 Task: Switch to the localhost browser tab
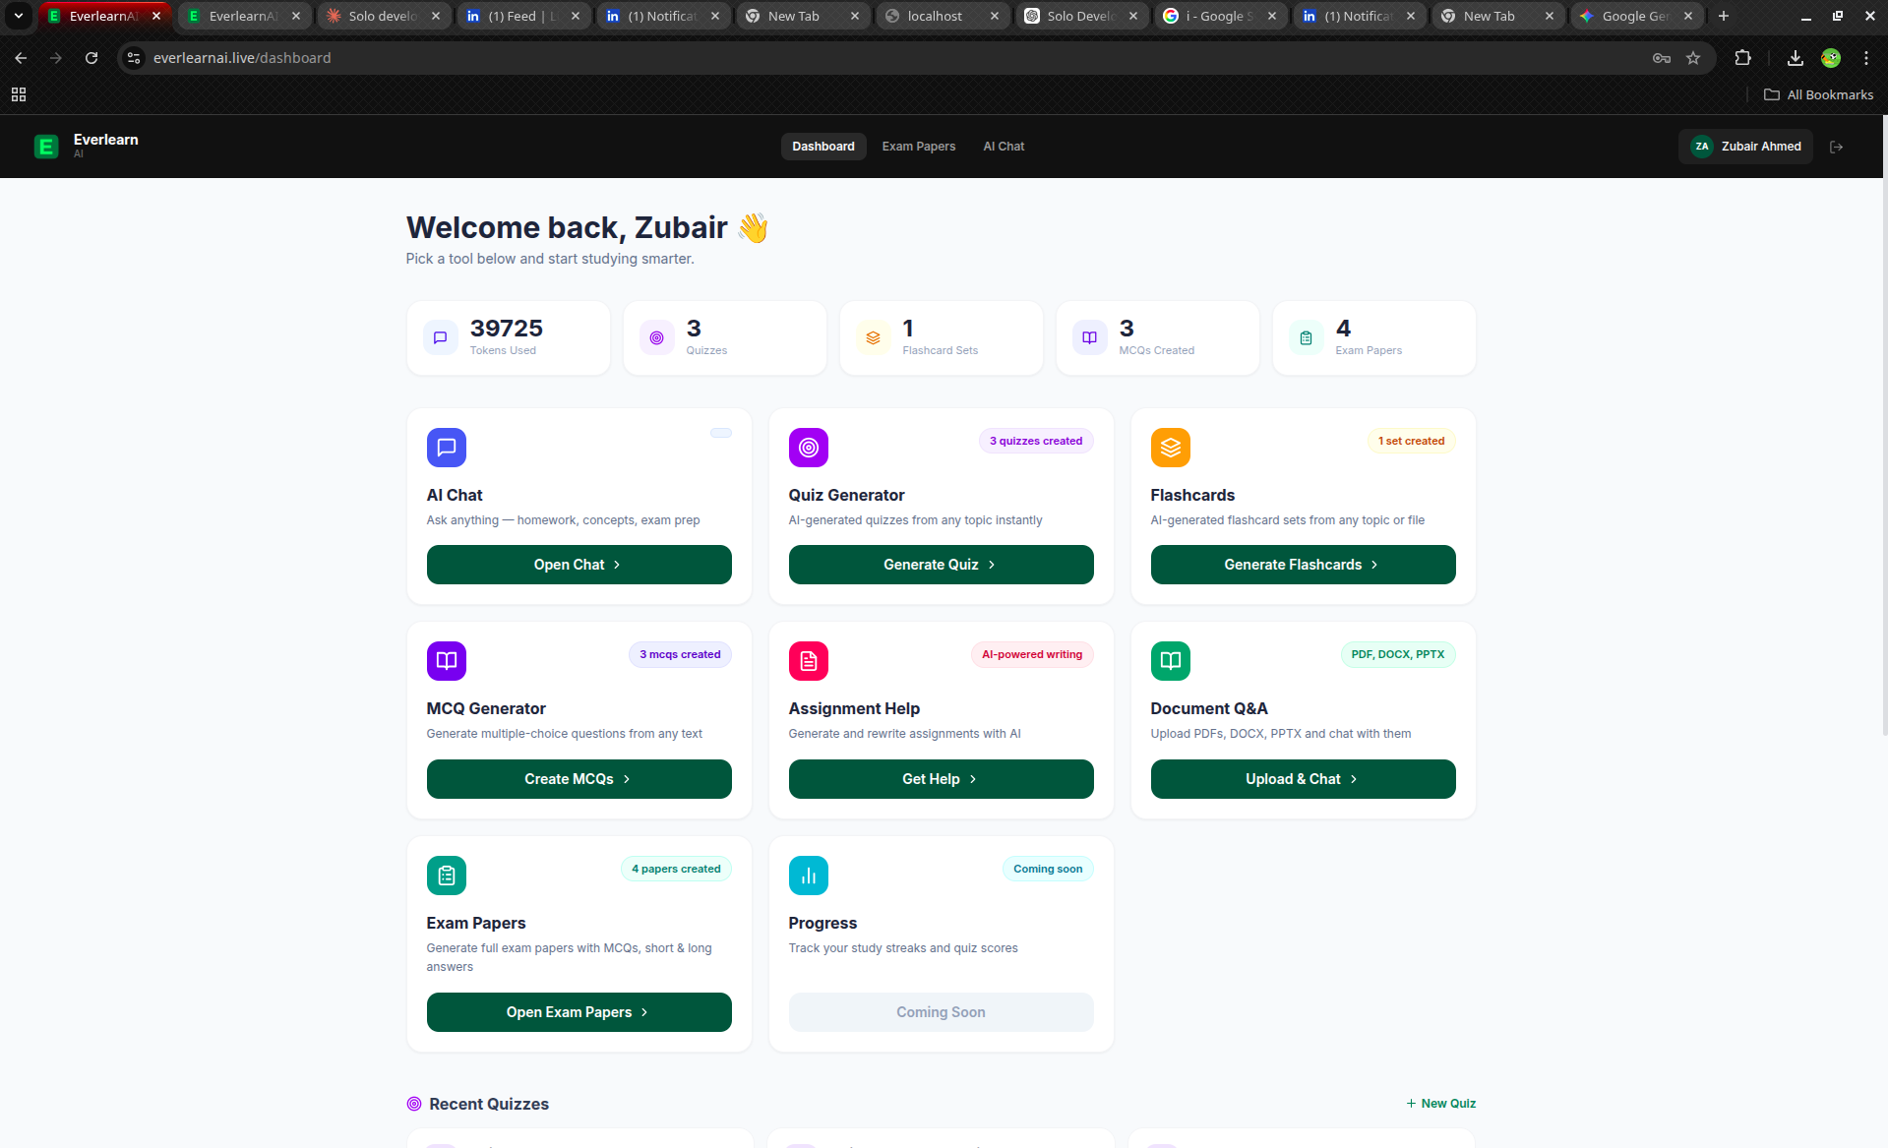(x=942, y=16)
